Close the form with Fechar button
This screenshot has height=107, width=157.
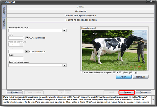point(143,92)
